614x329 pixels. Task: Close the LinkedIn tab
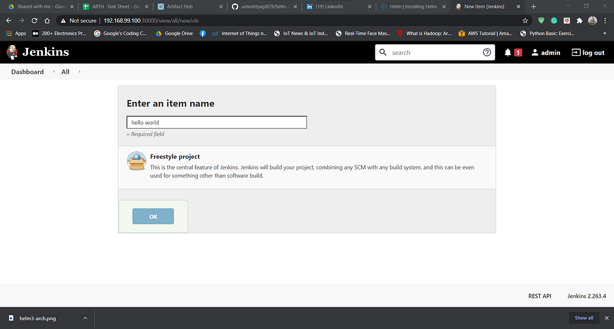click(369, 7)
